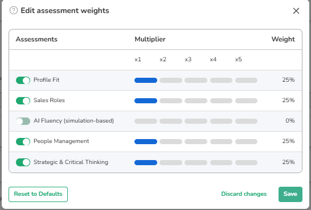The height and width of the screenshot is (210, 311).
Task: Set Sales Roles multiplier to x4
Action: [221, 101]
